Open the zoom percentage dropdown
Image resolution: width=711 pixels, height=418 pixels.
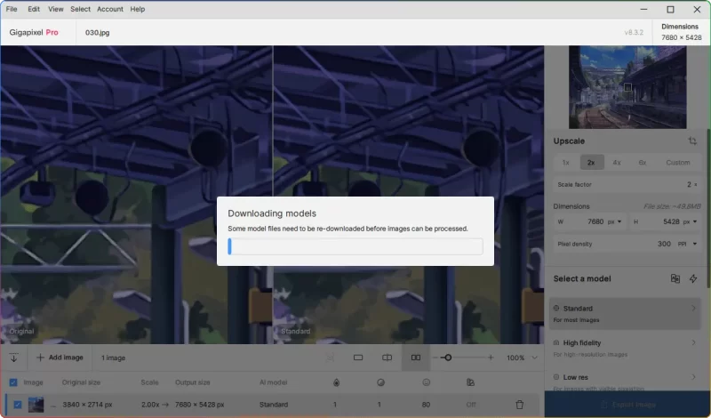(x=534, y=358)
